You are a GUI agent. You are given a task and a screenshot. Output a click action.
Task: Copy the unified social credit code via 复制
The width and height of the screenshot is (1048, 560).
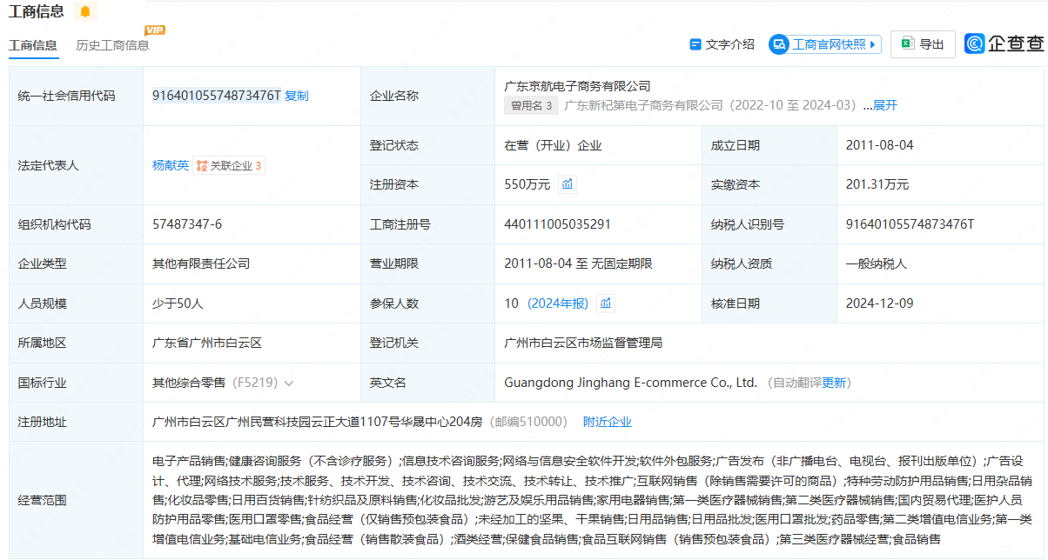[x=296, y=96]
